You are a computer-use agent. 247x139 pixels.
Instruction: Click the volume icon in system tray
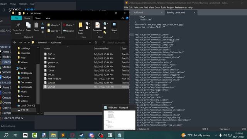point(225,135)
